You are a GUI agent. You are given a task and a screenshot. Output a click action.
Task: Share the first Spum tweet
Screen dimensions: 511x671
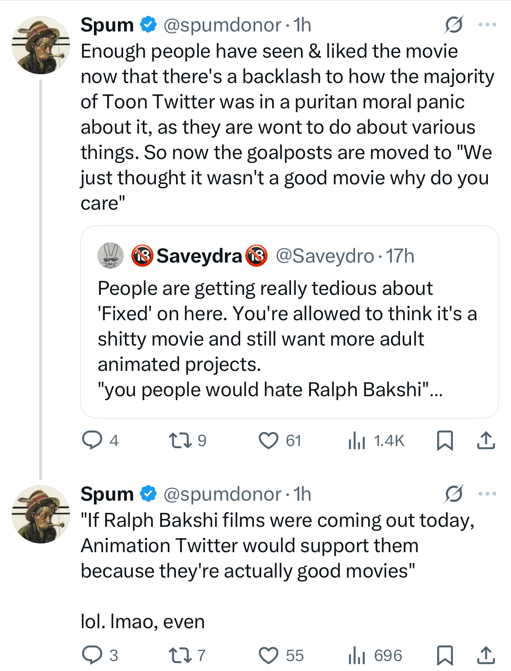point(486,440)
